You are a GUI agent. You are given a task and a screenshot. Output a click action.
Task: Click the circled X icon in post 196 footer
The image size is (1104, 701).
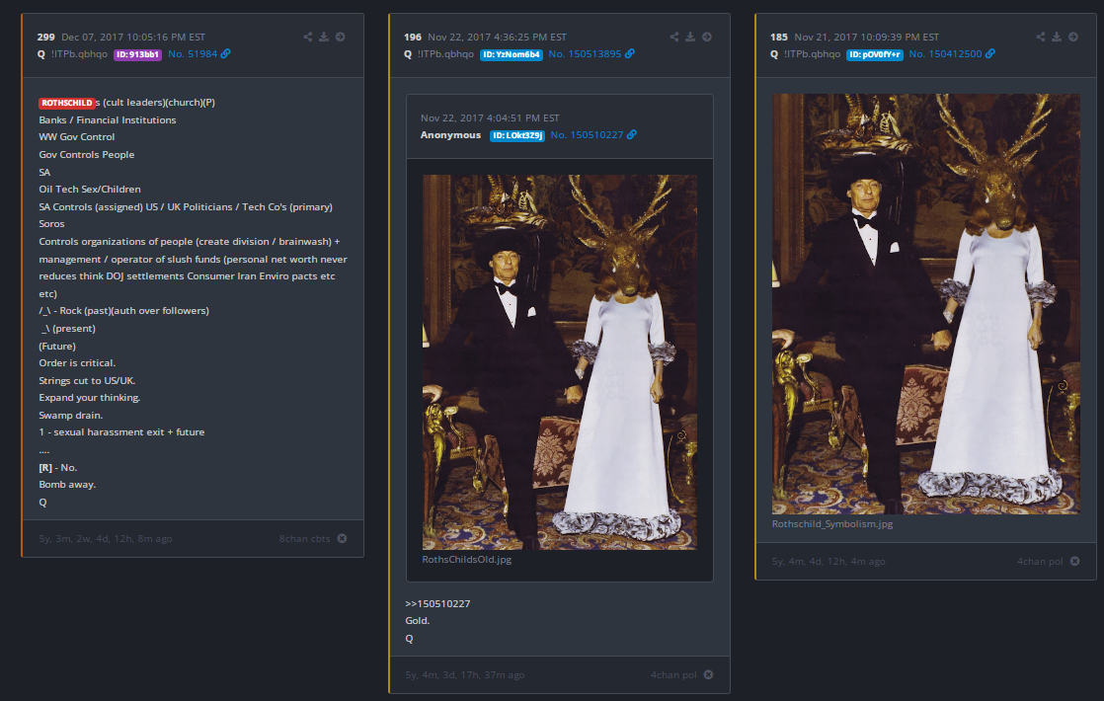pos(708,675)
